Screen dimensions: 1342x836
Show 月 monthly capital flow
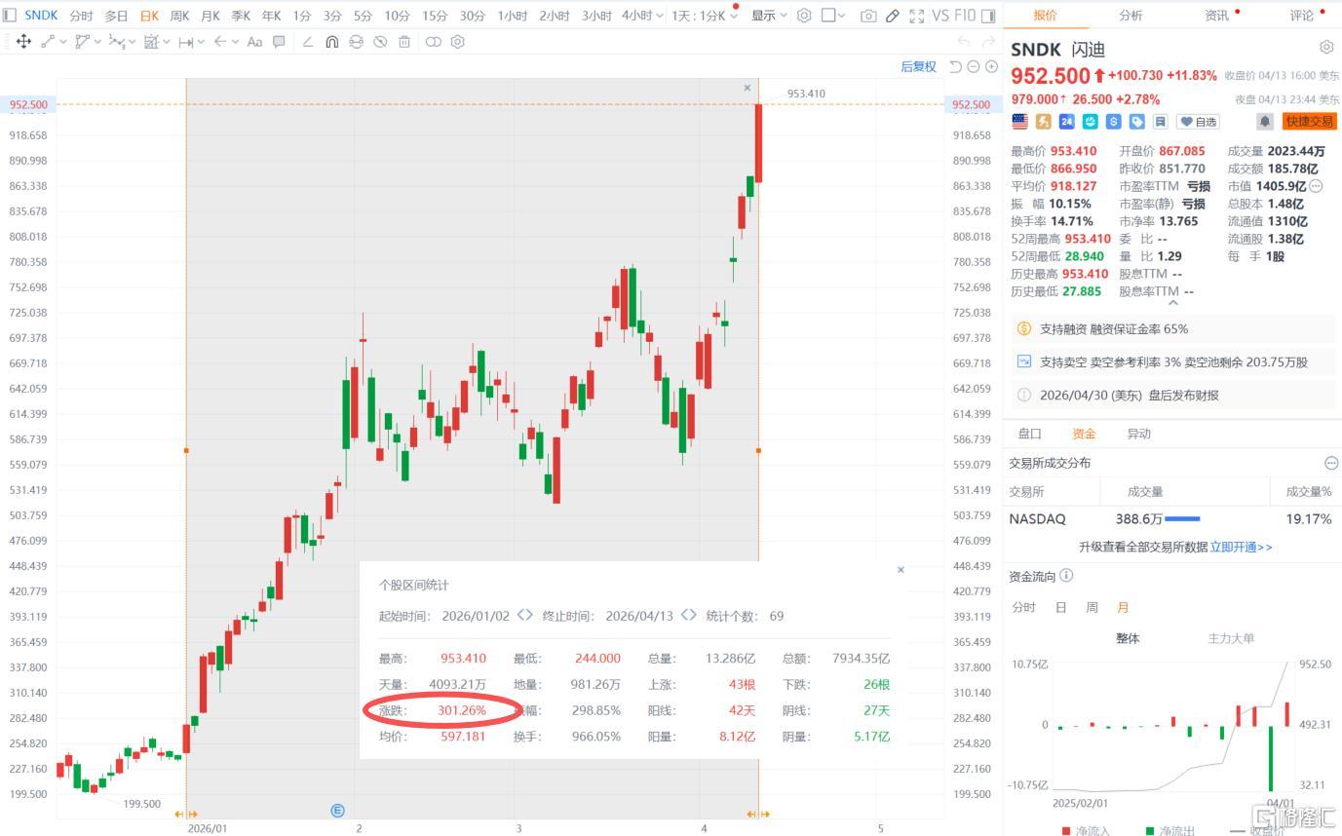pyautogui.click(x=1123, y=607)
